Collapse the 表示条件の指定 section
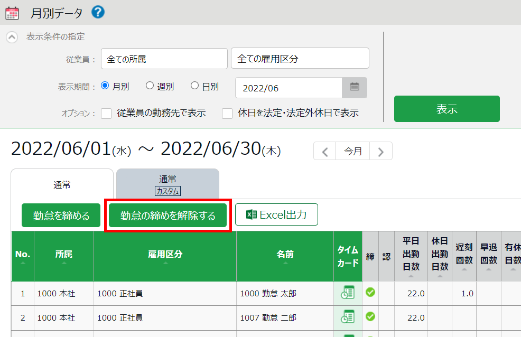This screenshot has height=337, width=521. coord(12,38)
